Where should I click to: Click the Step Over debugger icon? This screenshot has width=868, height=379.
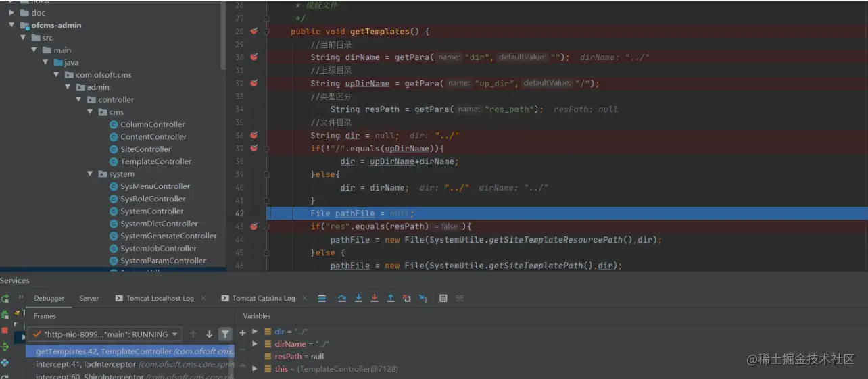342,298
